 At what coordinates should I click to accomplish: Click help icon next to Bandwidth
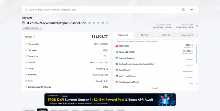tap(26, 75)
